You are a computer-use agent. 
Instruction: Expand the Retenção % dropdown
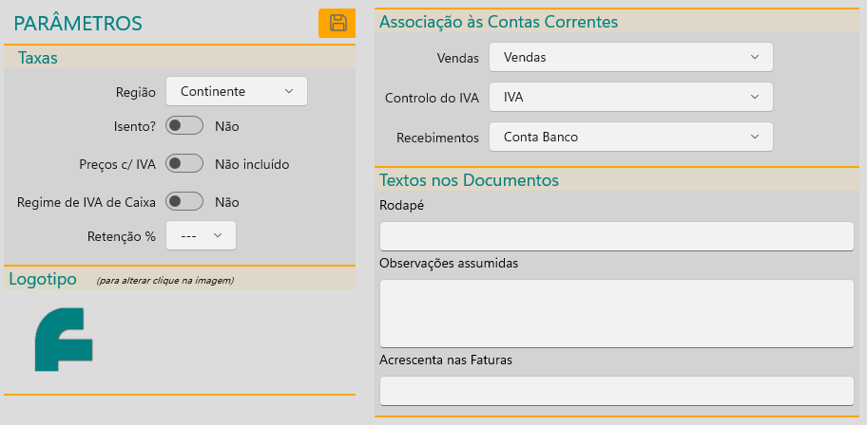[x=201, y=236]
